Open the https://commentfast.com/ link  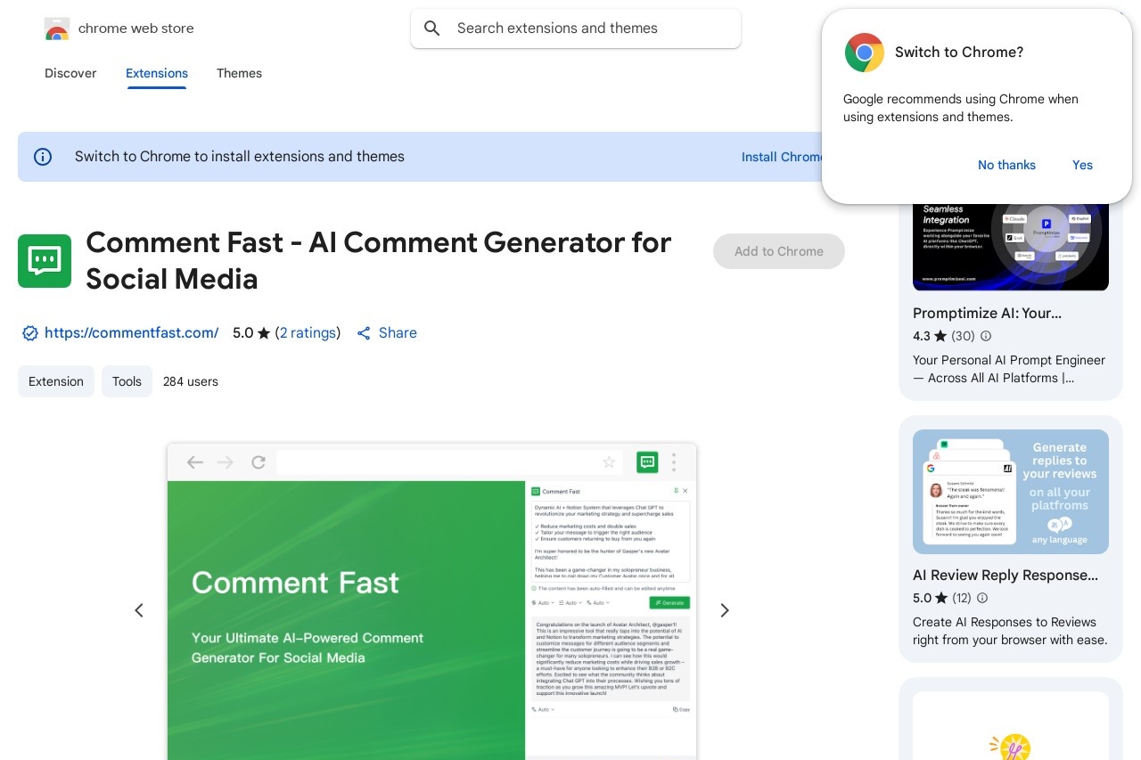point(131,333)
